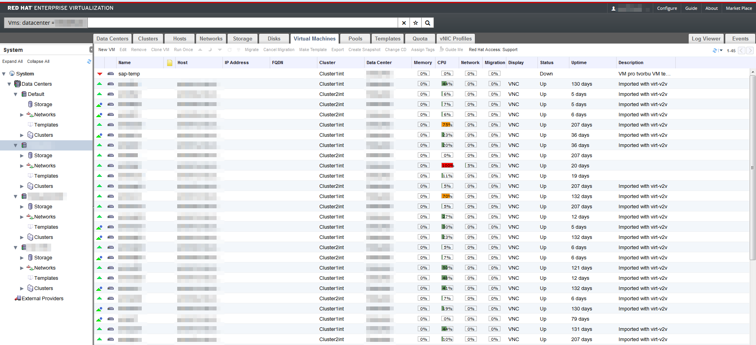This screenshot has width=756, height=345.
Task: Expand Networks under Default data center
Action: pyautogui.click(x=22, y=115)
